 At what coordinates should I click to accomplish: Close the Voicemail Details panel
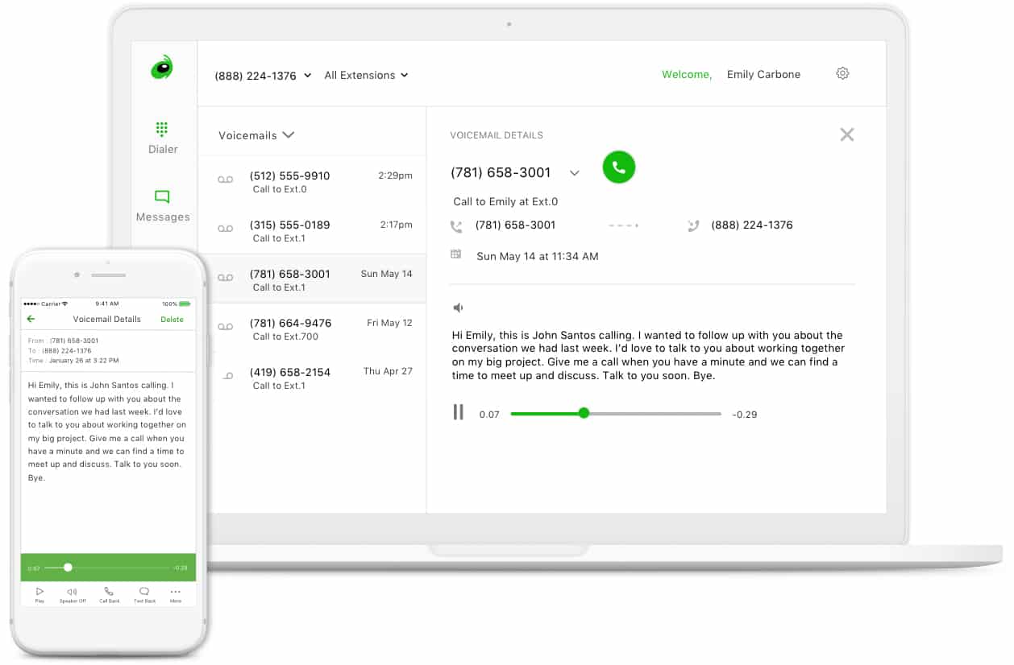[x=846, y=134]
